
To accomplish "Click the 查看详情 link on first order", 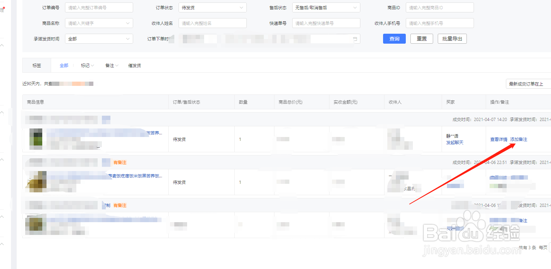I will click(498, 139).
